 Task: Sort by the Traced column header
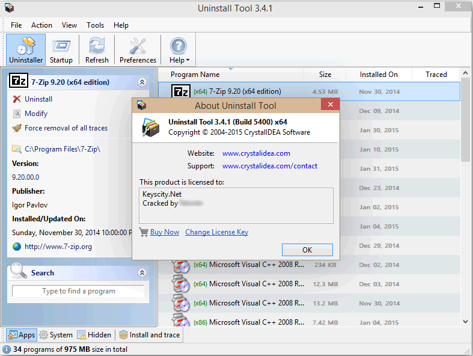[x=436, y=75]
